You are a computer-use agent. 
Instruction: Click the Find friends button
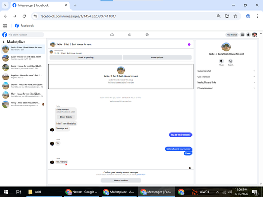coord(232,35)
